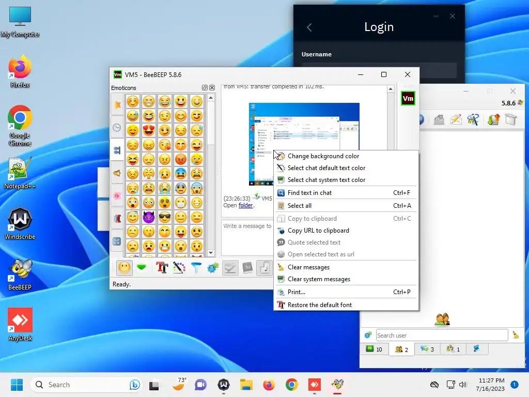Choose Select chat default text color

point(346,168)
